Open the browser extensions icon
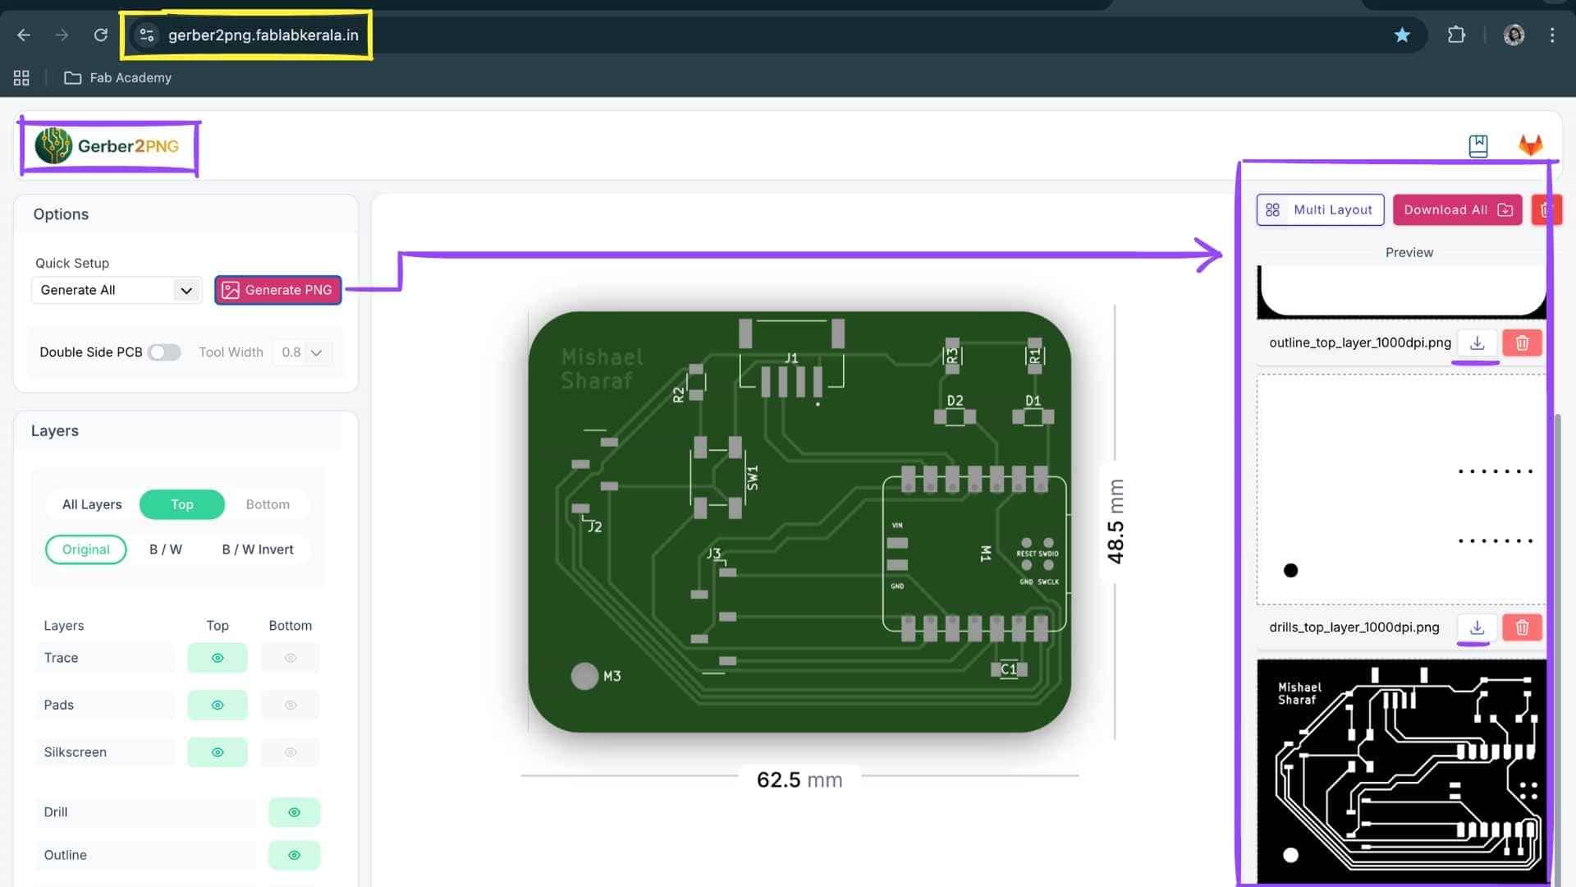The image size is (1576, 887). [1456, 34]
